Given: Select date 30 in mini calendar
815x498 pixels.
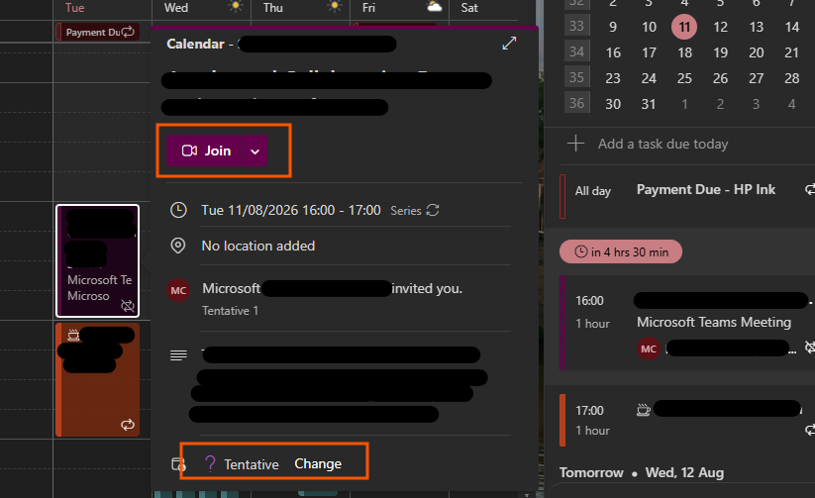Looking at the screenshot, I should coord(613,104).
